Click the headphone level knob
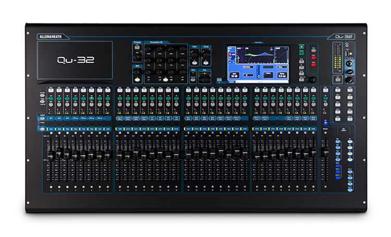 tap(351, 72)
